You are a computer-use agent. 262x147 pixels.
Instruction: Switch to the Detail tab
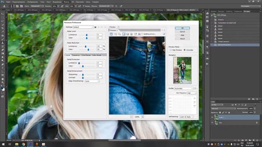[68, 55]
